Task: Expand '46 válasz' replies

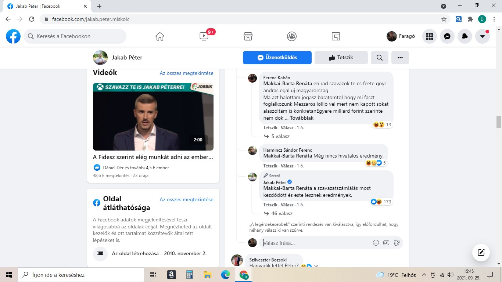Action: 282,213
